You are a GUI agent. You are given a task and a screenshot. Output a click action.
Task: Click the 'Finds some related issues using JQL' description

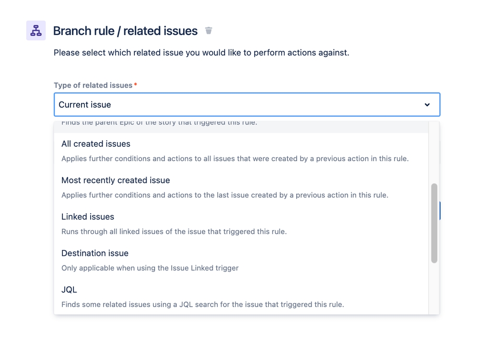coord(202,304)
